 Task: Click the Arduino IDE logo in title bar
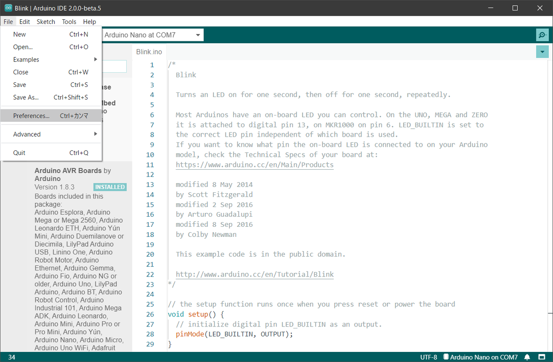click(8, 8)
